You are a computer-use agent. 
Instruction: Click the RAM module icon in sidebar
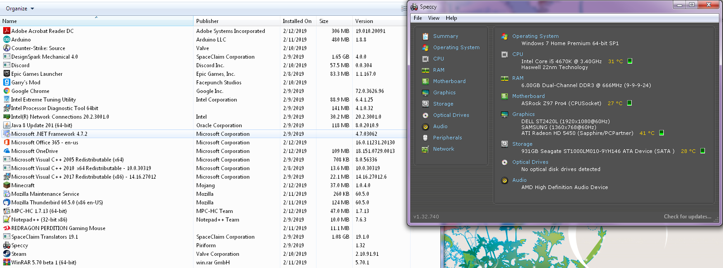pyautogui.click(x=425, y=70)
